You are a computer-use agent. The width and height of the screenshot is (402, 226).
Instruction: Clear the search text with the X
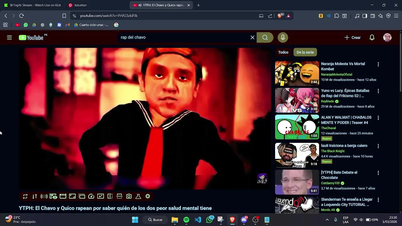point(252,37)
